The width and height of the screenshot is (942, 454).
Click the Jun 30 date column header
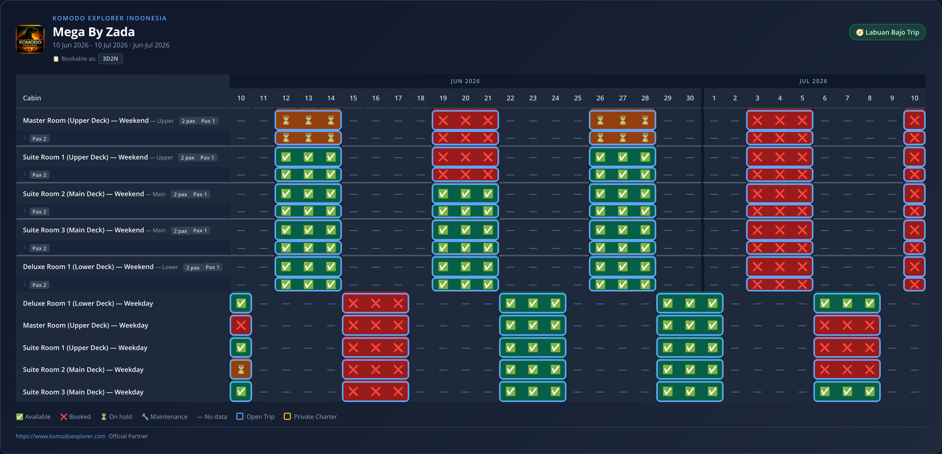tap(690, 98)
